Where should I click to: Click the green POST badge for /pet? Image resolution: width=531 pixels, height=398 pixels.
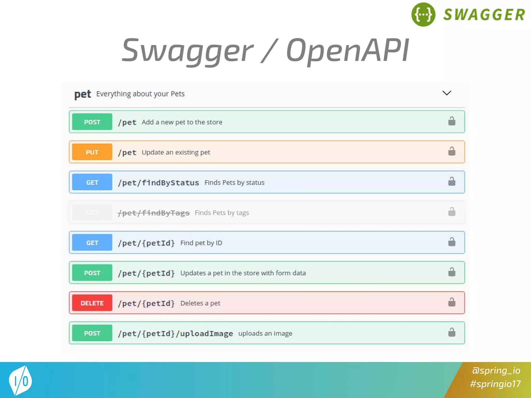coord(92,122)
